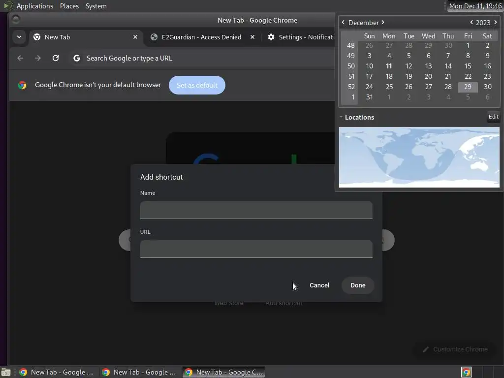Click Edit button for Locations

pos(493,117)
